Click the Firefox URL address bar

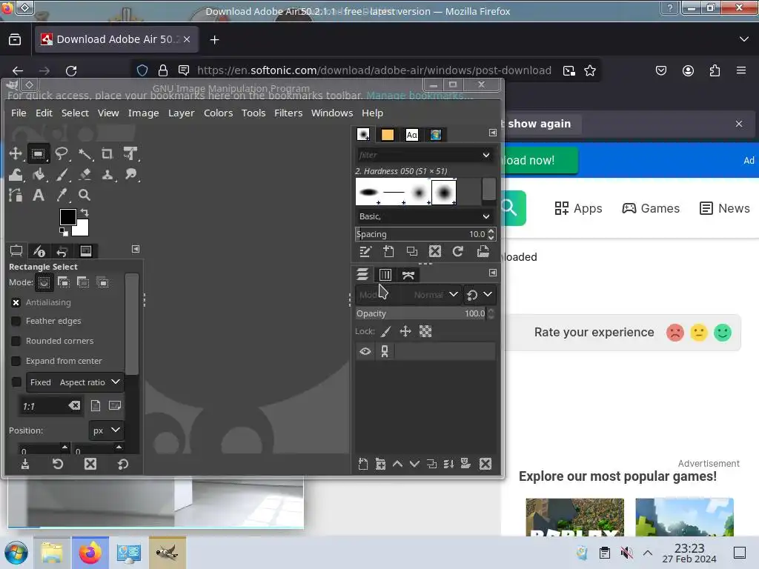click(374, 70)
